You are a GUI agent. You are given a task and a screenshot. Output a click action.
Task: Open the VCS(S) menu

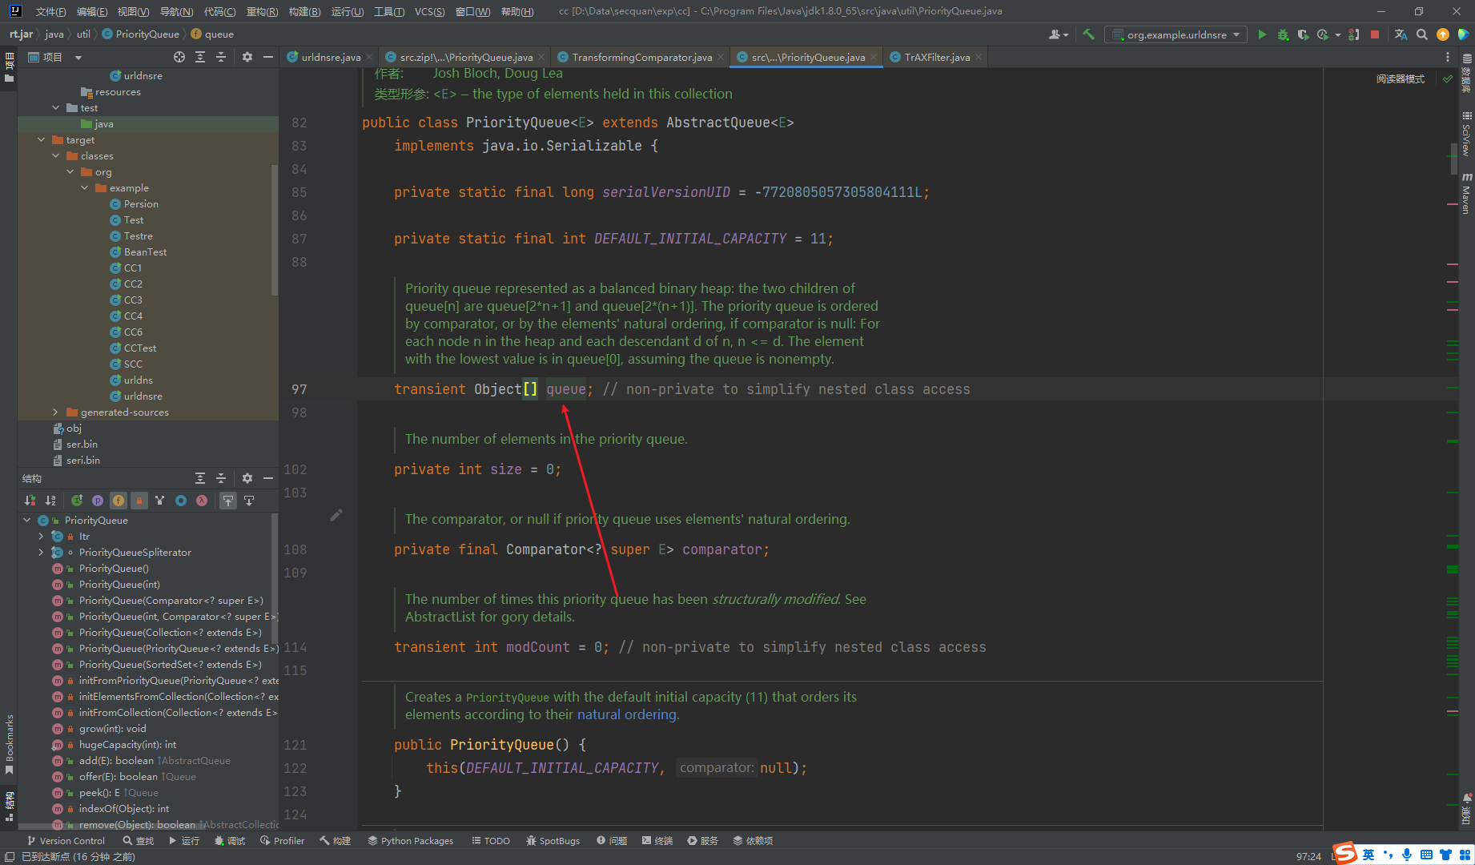430,11
